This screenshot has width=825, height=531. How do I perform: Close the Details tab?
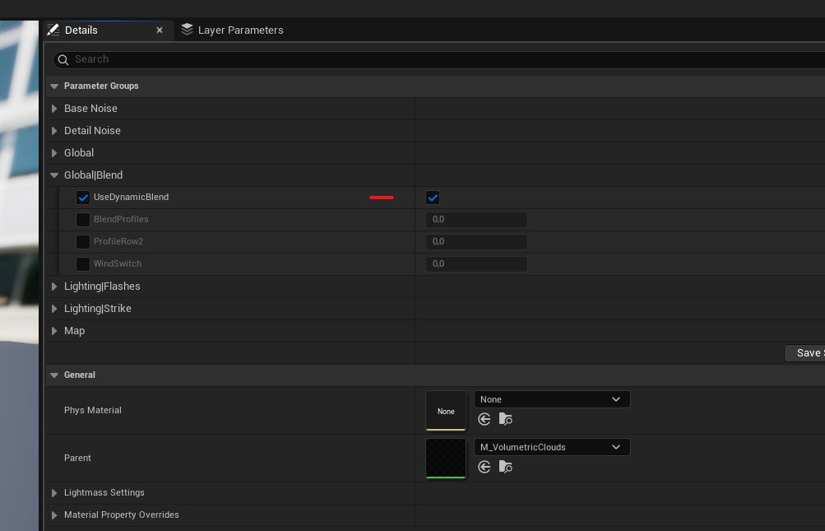pos(160,30)
